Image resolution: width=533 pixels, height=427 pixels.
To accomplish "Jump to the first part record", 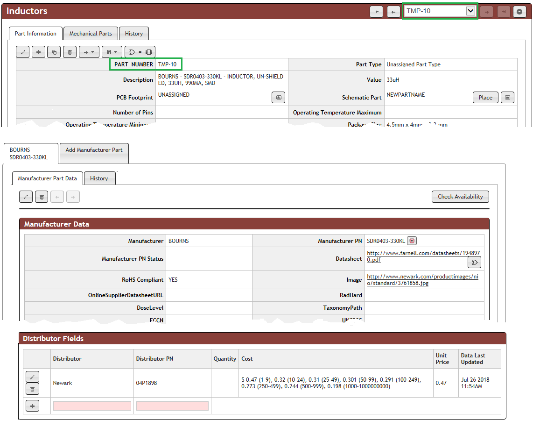I will click(x=377, y=12).
